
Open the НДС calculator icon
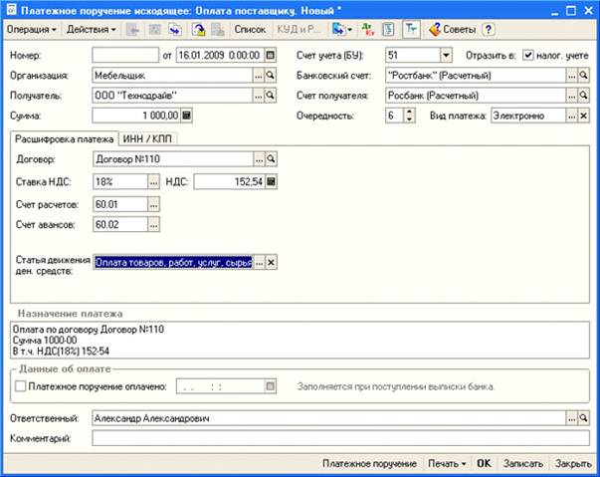pos(271,182)
